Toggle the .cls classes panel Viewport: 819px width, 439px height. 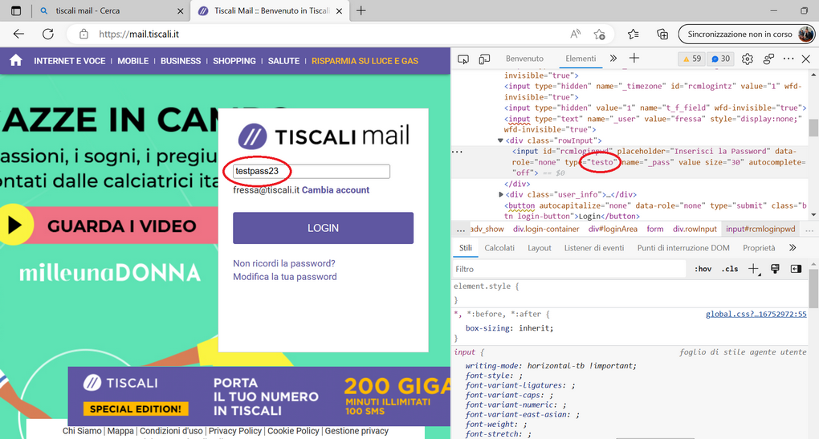(x=730, y=269)
